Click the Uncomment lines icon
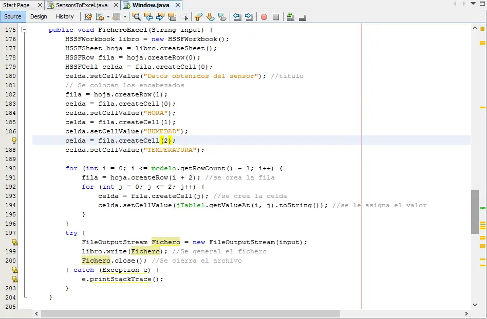The image size is (487, 319). (303, 17)
